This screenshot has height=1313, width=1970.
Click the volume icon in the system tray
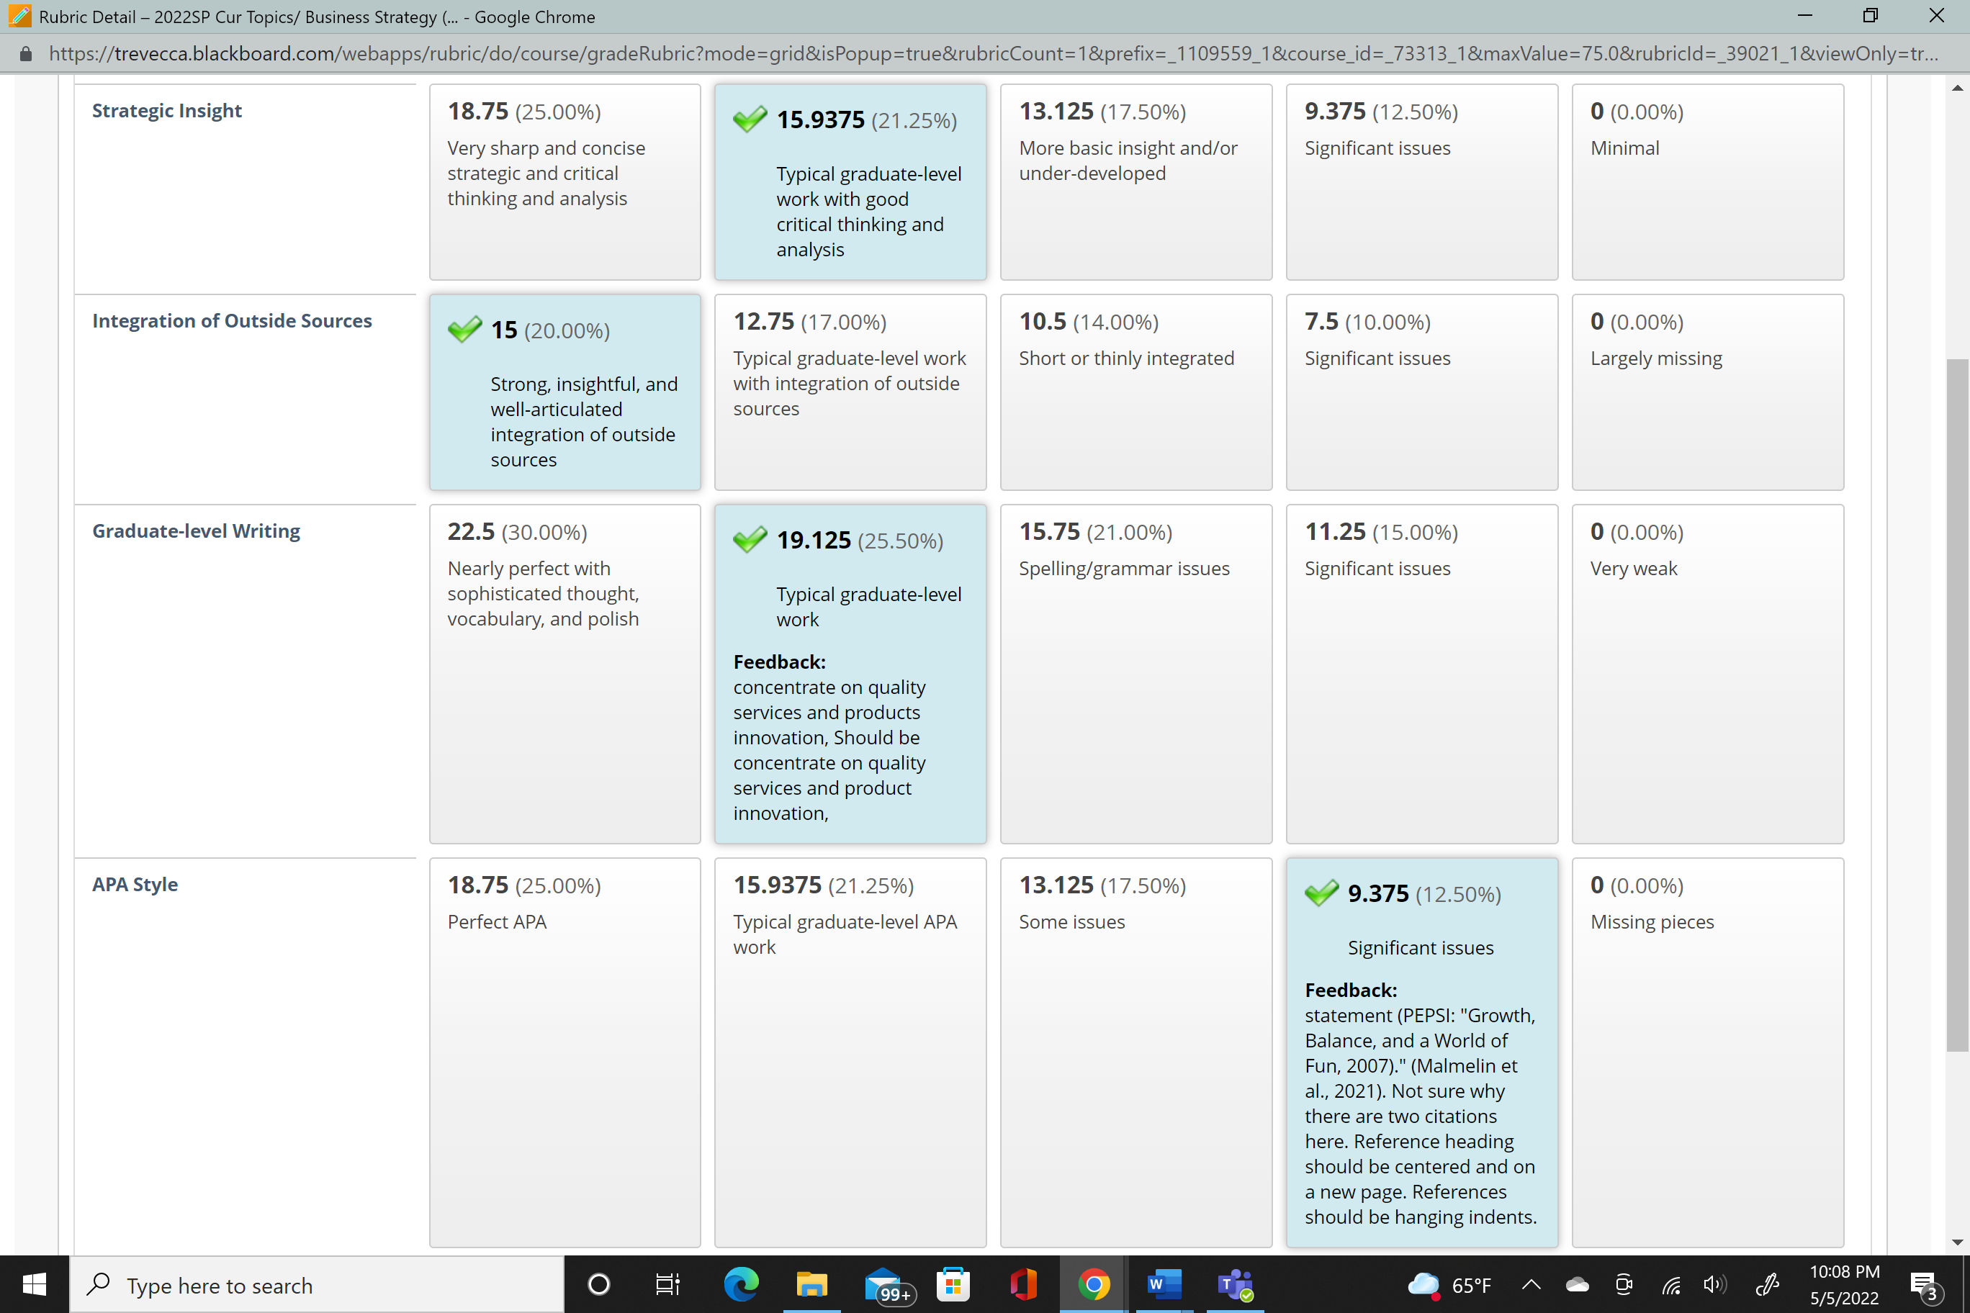[1714, 1284]
